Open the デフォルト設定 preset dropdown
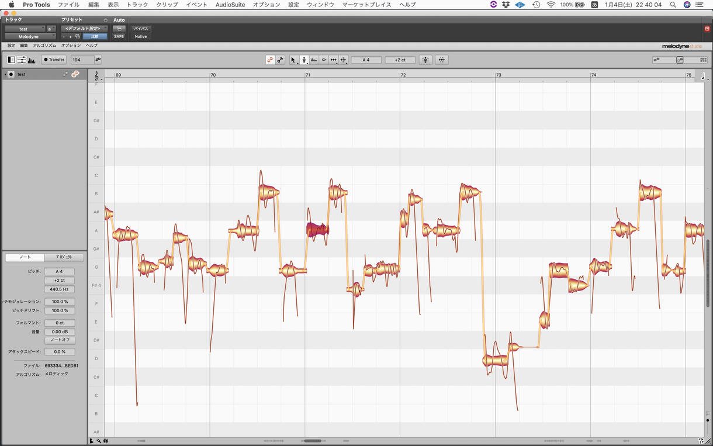This screenshot has width=713, height=446. coord(84,28)
